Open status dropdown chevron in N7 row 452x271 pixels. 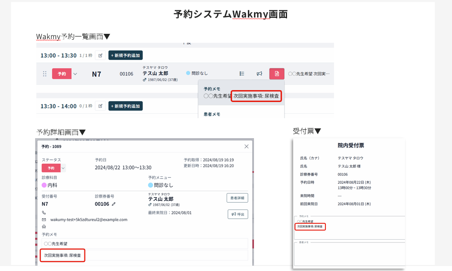pos(75,74)
